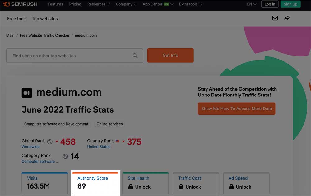Click the category rank value 14
This screenshot has height=196, width=311.
pos(75,156)
